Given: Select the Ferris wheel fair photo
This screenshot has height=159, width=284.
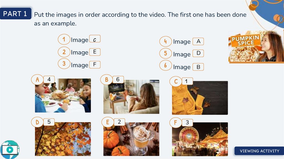Looking at the screenshot, I should click(200, 139).
